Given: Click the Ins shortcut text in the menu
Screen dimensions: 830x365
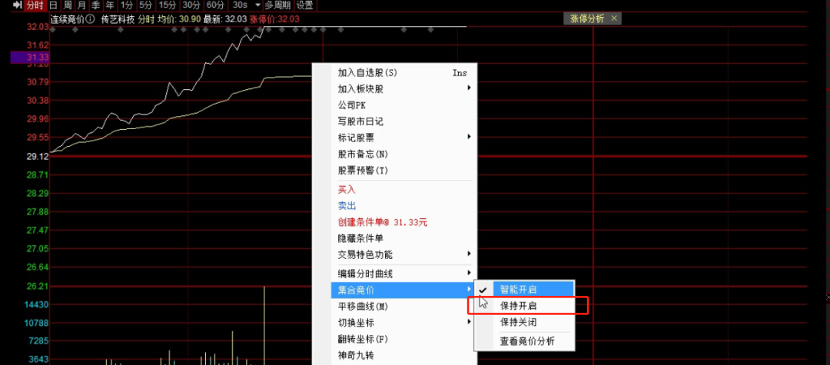Looking at the screenshot, I should click(460, 73).
